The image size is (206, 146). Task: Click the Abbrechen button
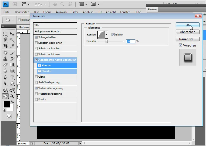[188, 32]
